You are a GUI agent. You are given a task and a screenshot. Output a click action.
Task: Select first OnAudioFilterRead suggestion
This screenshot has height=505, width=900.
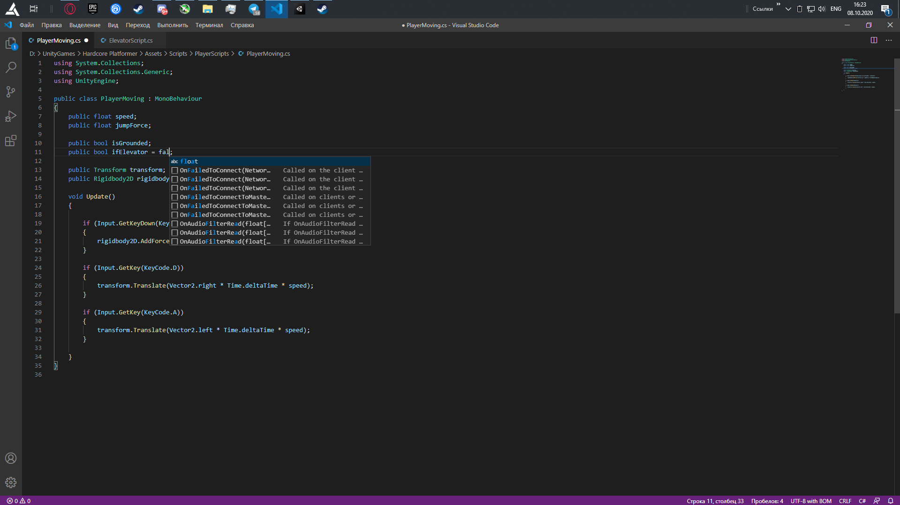270,223
